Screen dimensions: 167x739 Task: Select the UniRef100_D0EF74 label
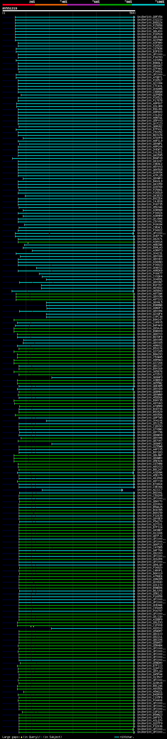[150, 236]
